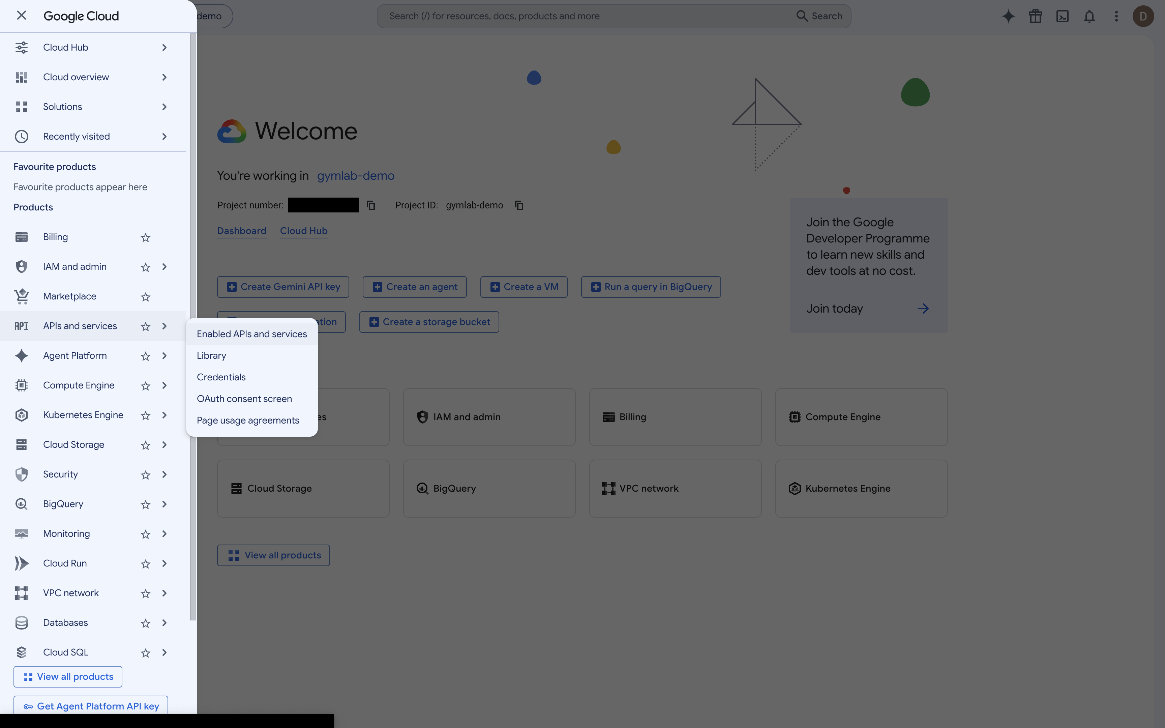
Task: Select Page usage agreements
Action: [252, 421]
